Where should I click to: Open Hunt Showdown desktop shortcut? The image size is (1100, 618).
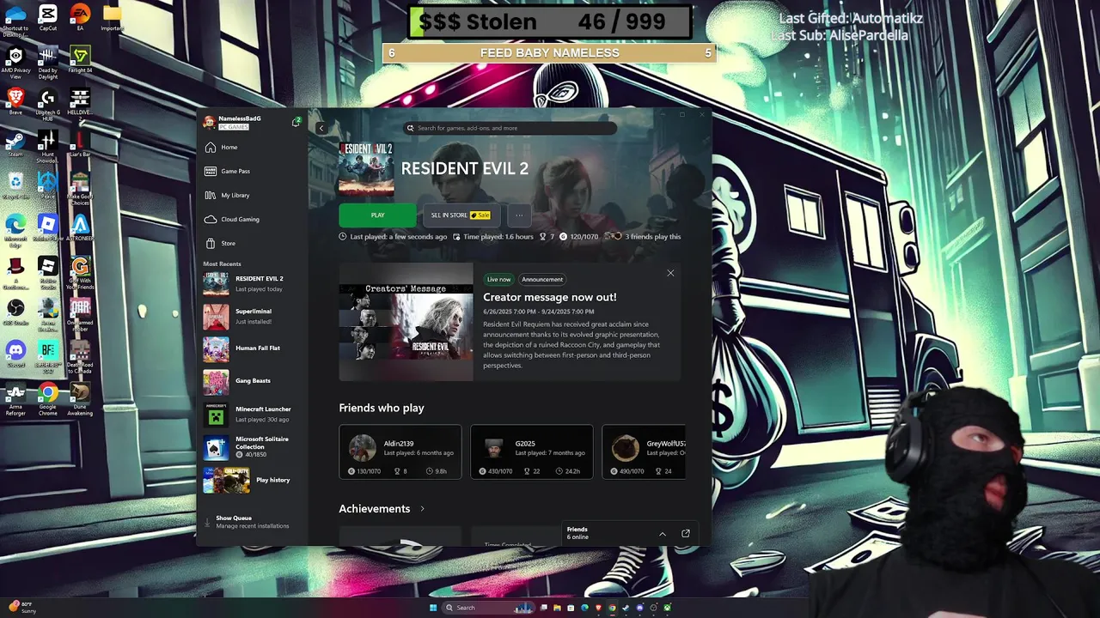click(48, 146)
